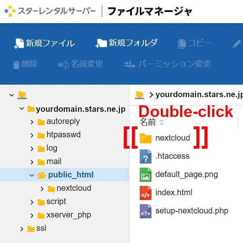Screen dimensions: 243x243
Task: Click the mail folder icon in tree
Action: tap(41, 162)
